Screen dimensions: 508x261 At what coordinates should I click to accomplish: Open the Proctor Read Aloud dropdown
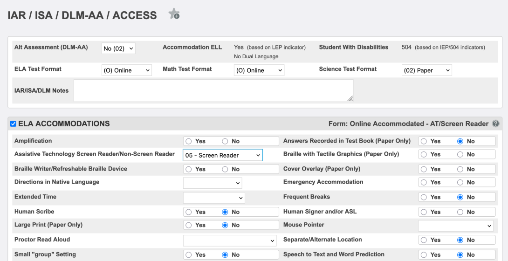[230, 240]
